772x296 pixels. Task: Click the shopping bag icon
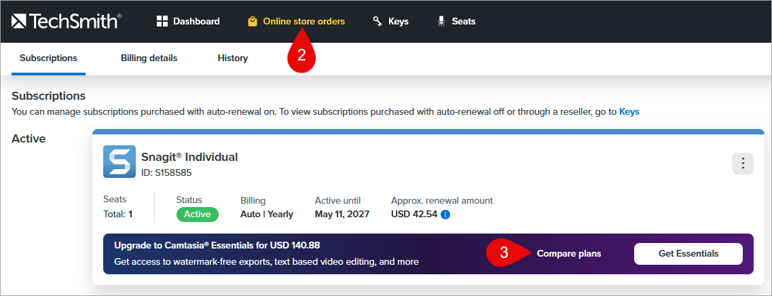coord(253,21)
